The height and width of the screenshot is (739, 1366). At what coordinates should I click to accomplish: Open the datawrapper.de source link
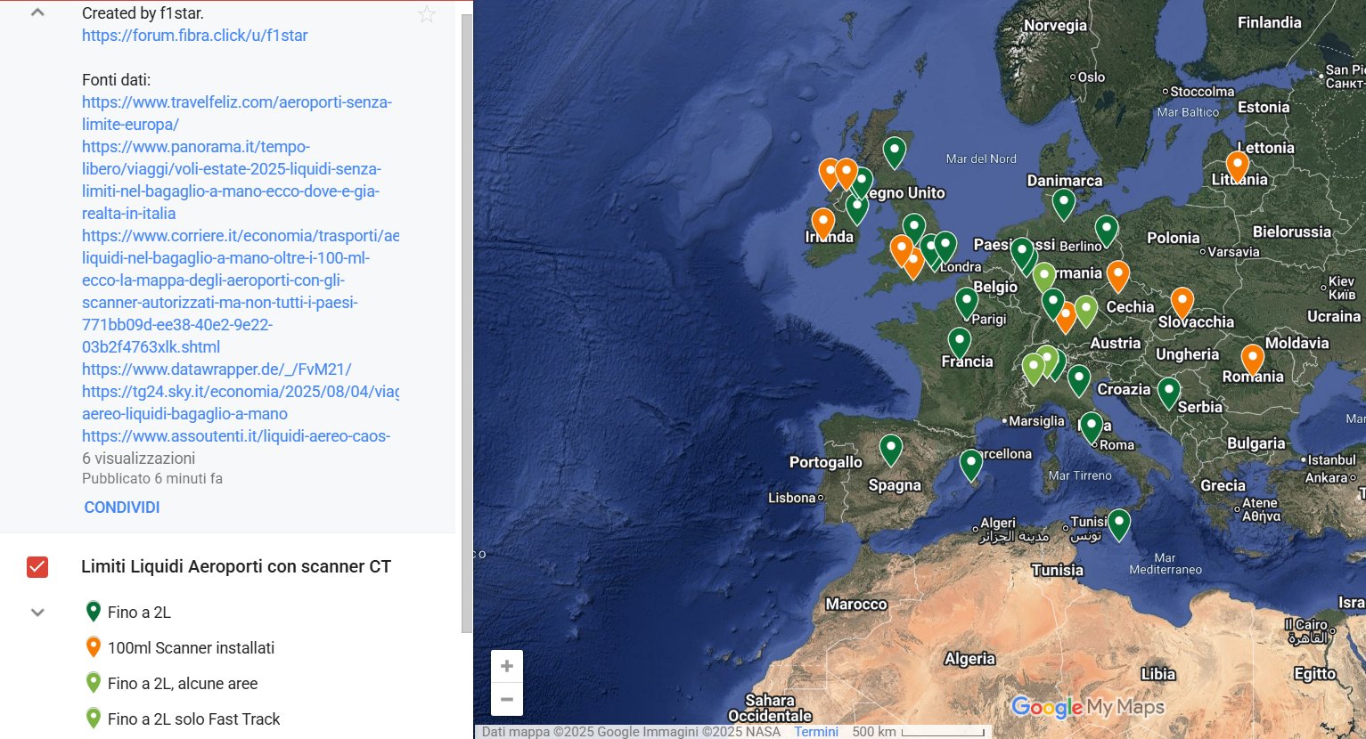(217, 369)
